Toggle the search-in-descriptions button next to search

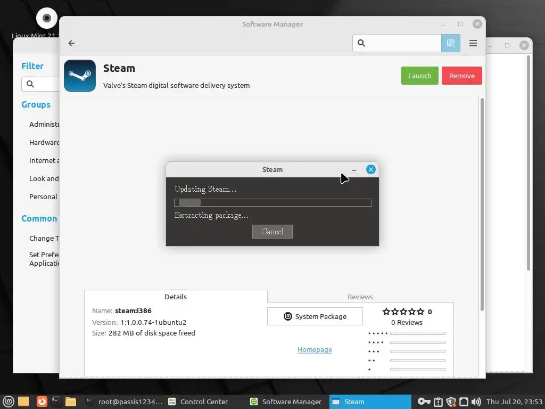tap(451, 43)
